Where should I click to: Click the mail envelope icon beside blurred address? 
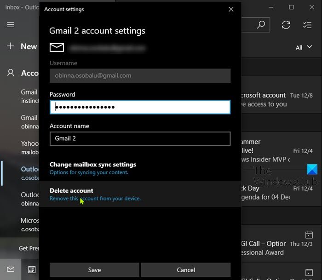click(x=57, y=47)
